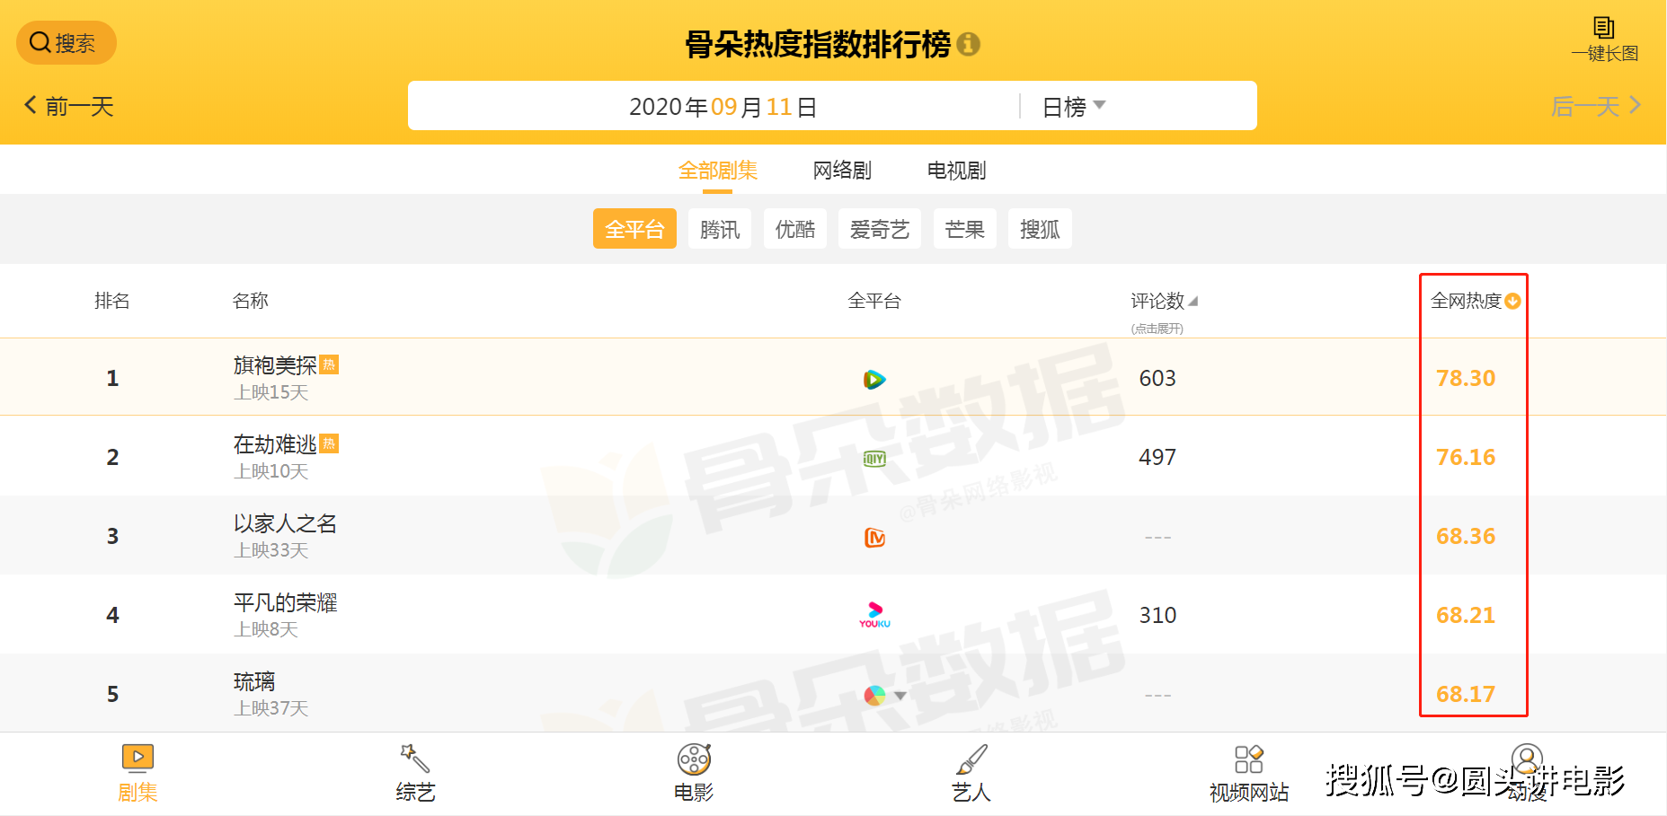The height and width of the screenshot is (816, 1667).
Task: Open the 搜索 search button
Action: 66,42
